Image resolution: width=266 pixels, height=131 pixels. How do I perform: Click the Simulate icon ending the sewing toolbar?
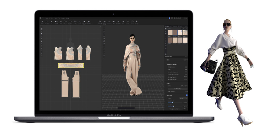pos(136,21)
